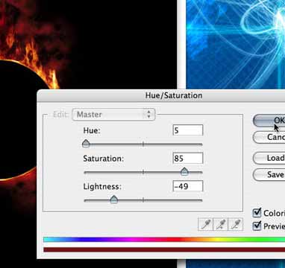The height and width of the screenshot is (268, 285).
Task: Click the rainbow hue spectrum bar
Action: [164, 240]
